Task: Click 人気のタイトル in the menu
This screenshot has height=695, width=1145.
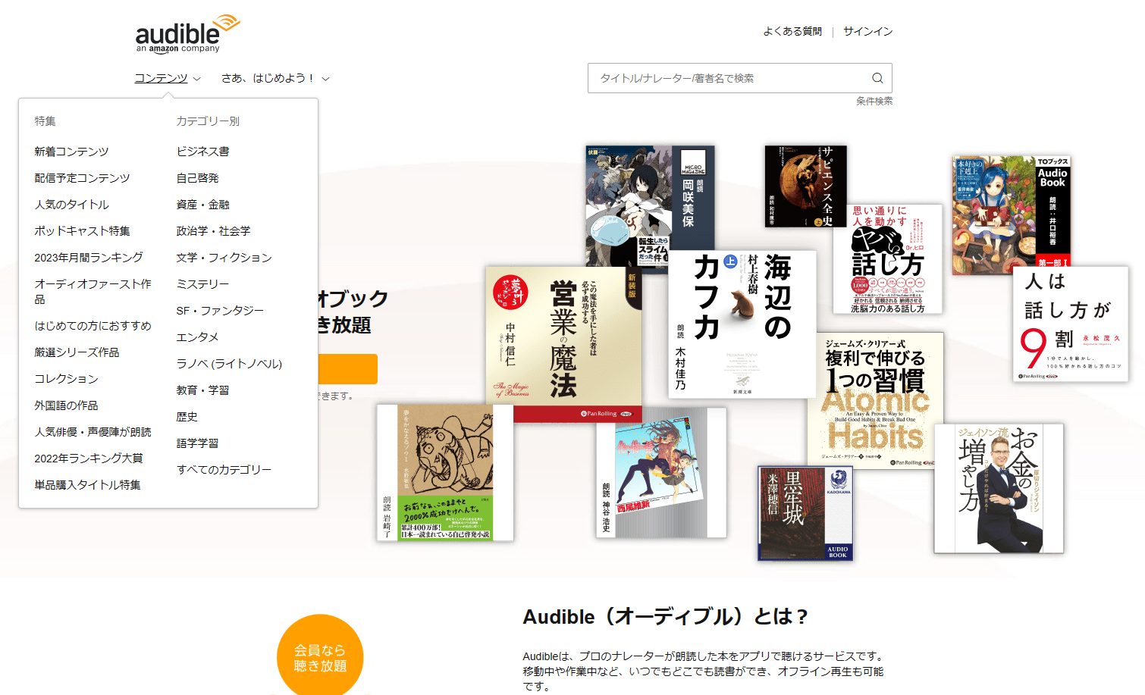Action: 71,204
